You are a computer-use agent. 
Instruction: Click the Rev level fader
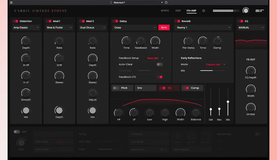click(219, 109)
